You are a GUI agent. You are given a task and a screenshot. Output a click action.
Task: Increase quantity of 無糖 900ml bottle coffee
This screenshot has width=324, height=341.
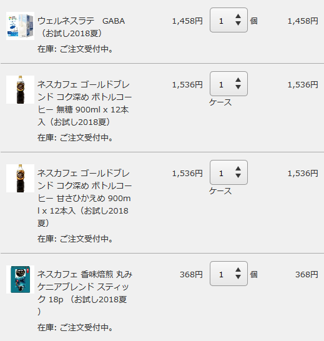pyautogui.click(x=238, y=80)
